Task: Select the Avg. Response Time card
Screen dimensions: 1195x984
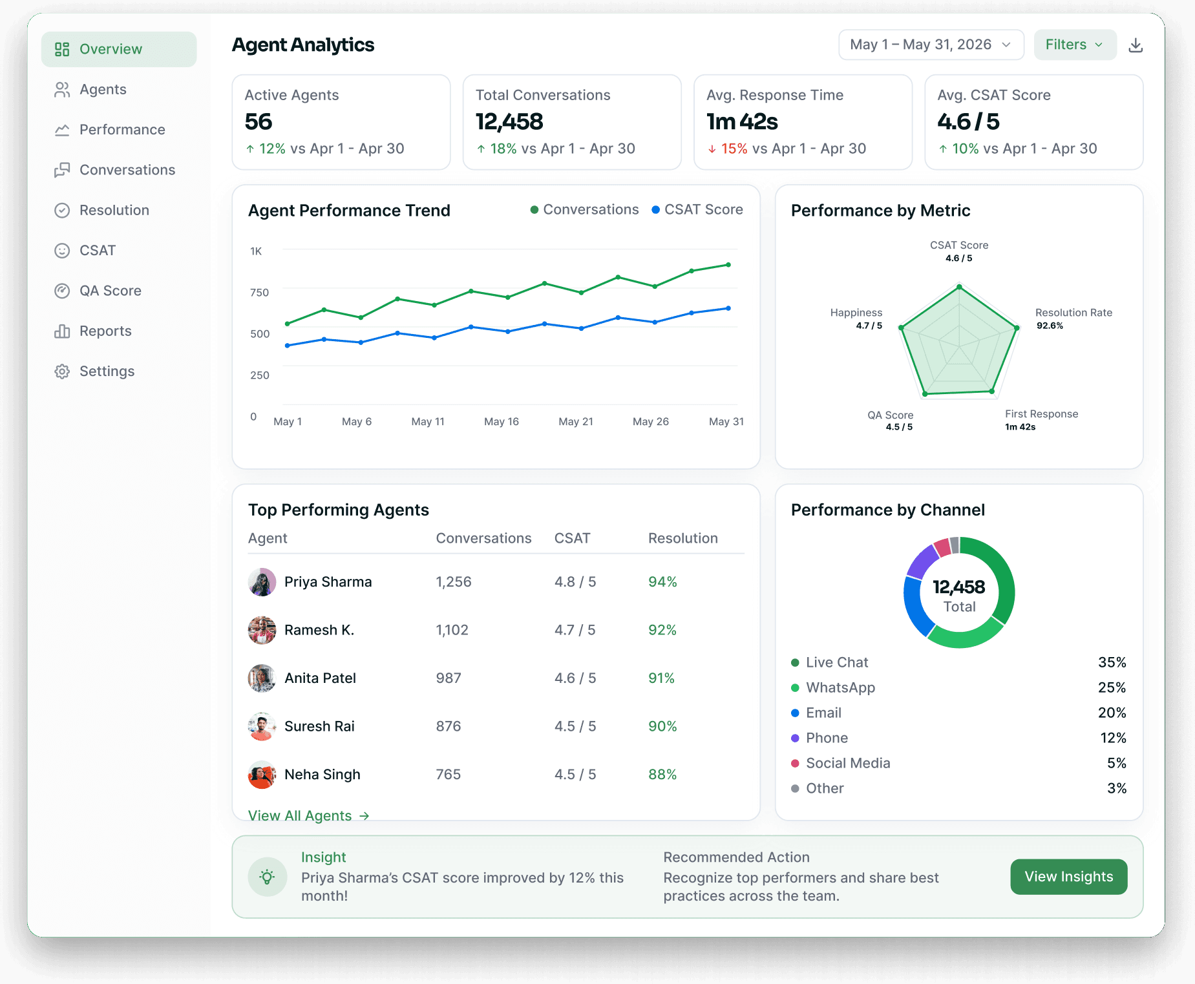Action: pyautogui.click(x=803, y=122)
